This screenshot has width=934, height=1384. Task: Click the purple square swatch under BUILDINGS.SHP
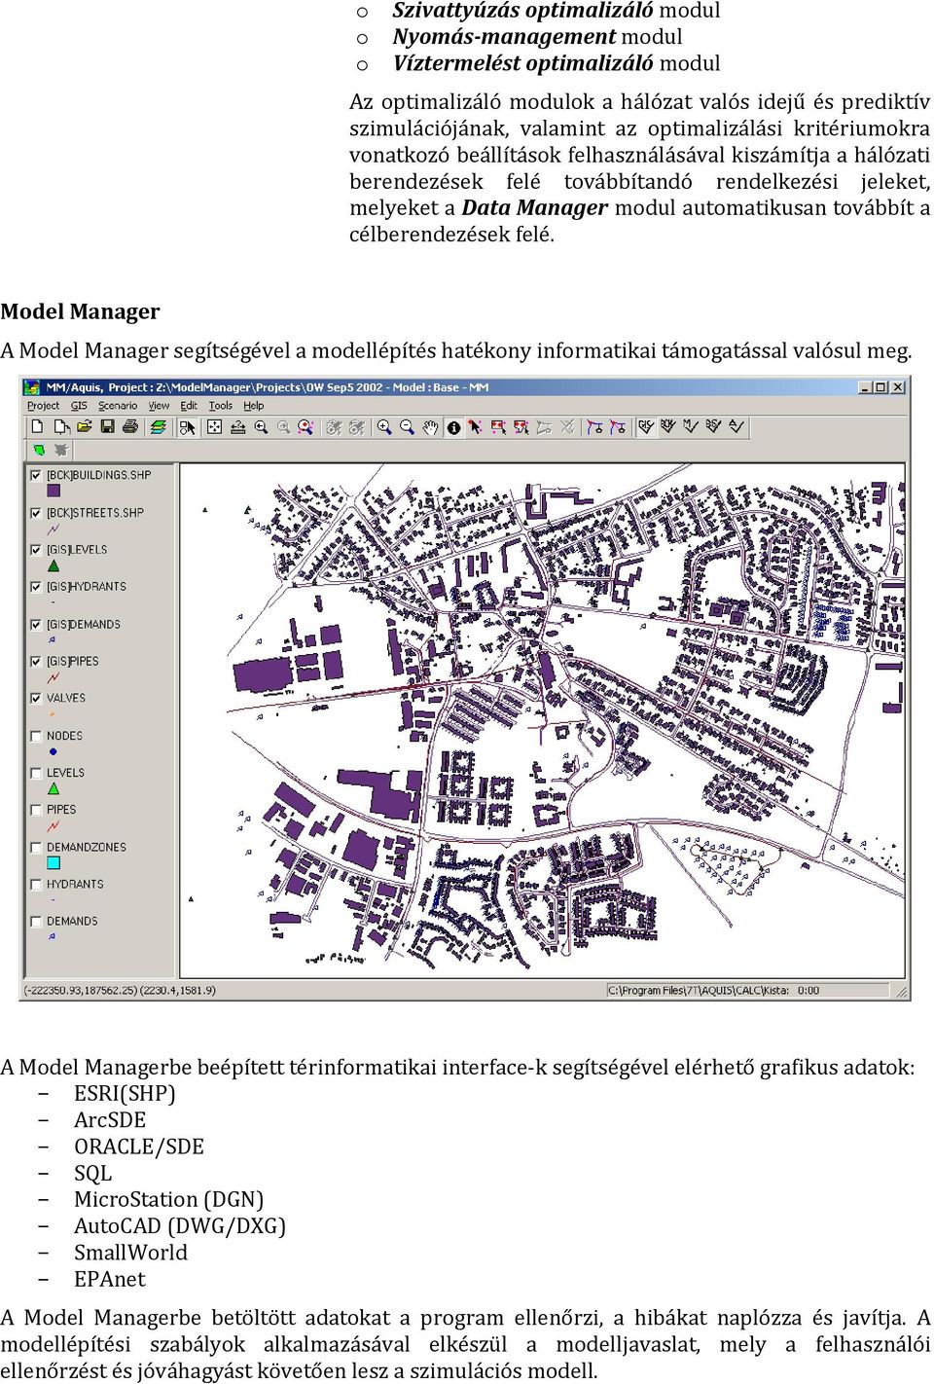(x=54, y=492)
